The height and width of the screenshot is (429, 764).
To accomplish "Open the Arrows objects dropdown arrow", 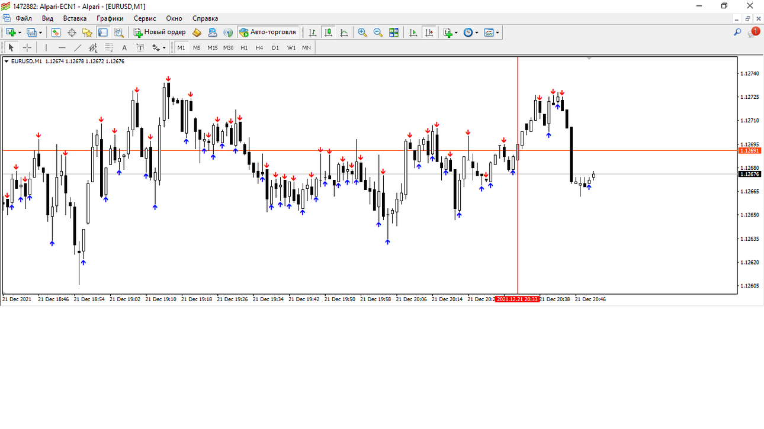I will click(x=164, y=48).
